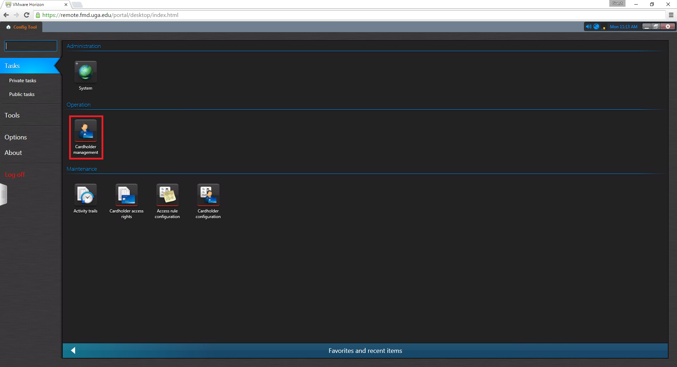The image size is (677, 367).
Task: Expand the side panel handle
Action: click(4, 194)
